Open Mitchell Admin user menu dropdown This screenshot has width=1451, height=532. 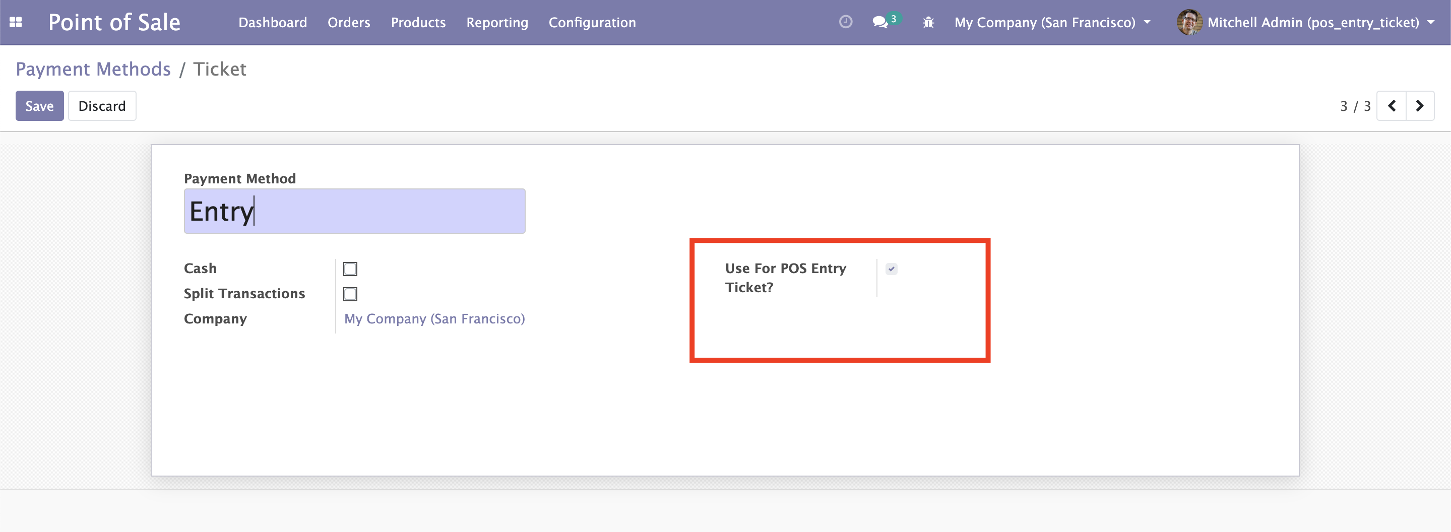(x=1312, y=23)
